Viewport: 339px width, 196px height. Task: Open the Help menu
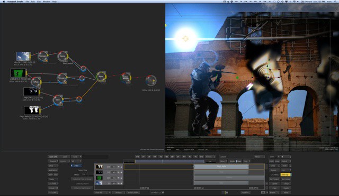coord(55,2)
